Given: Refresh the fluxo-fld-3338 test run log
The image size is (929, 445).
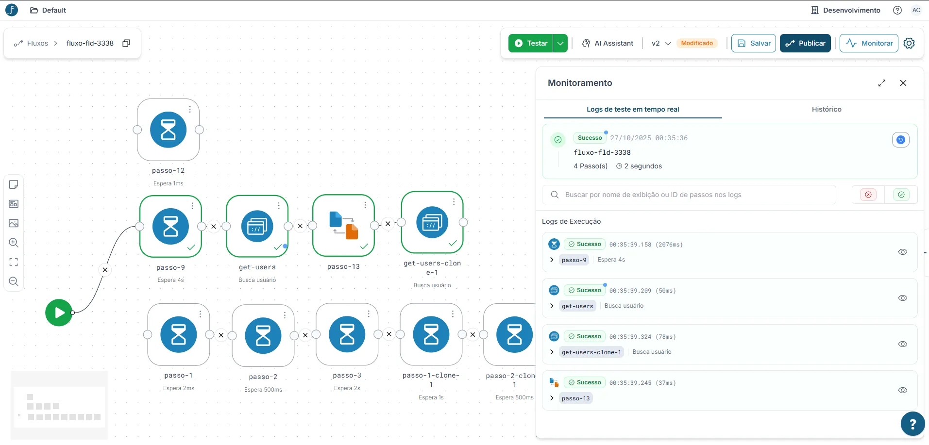Looking at the screenshot, I should pos(901,140).
